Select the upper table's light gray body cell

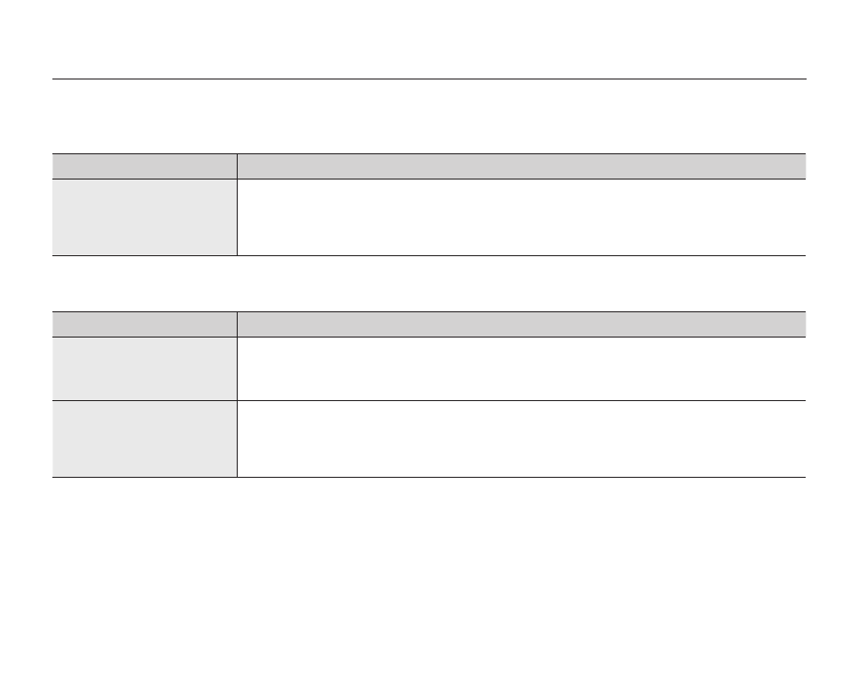(144, 217)
